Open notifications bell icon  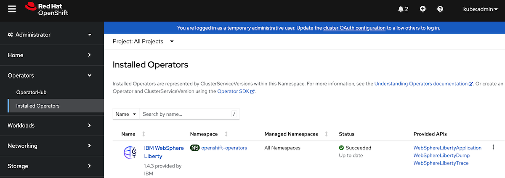pyautogui.click(x=403, y=9)
